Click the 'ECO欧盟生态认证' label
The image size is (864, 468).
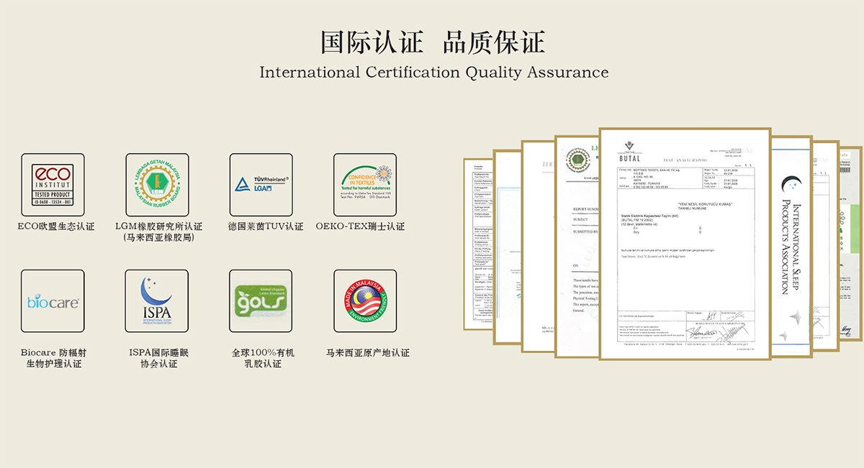(56, 226)
